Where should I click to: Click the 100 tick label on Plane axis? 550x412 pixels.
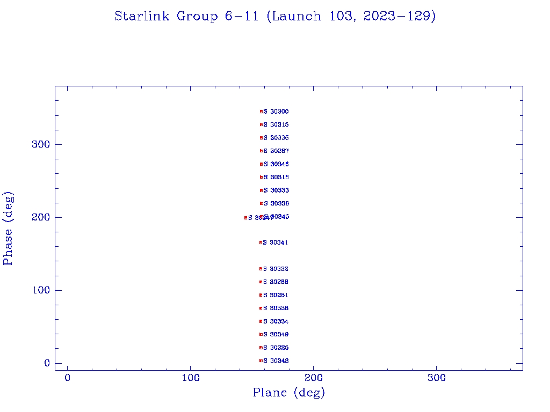point(190,378)
